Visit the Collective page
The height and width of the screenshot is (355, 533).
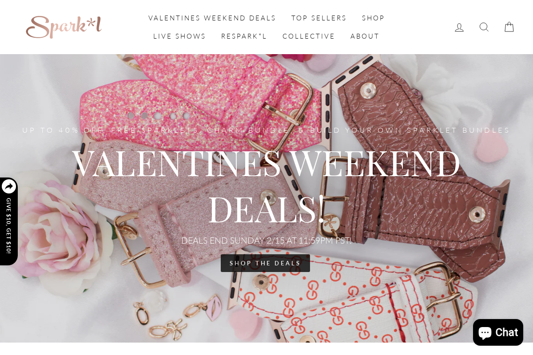pyautogui.click(x=309, y=36)
